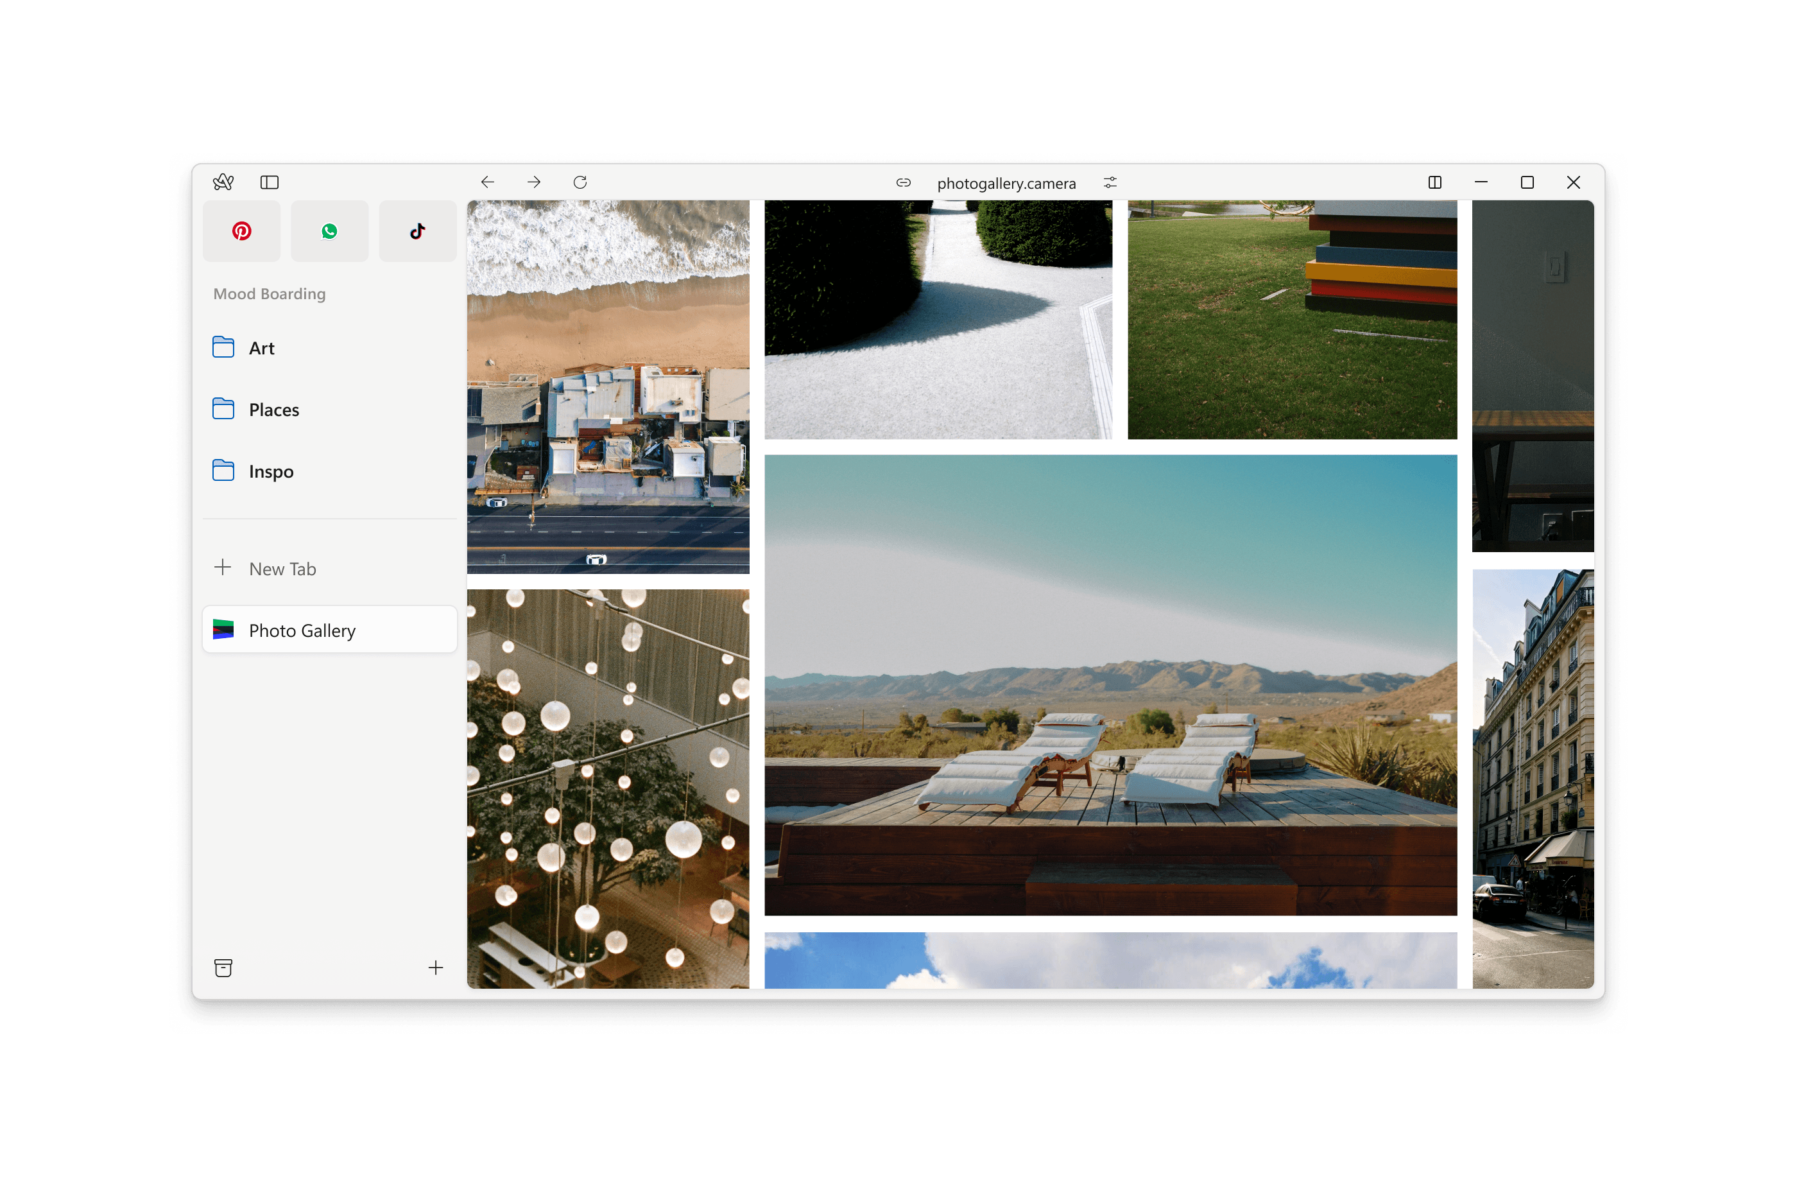Expand the Inspo folder
Viewport: 1797px width, 1198px height.
pyautogui.click(x=270, y=471)
